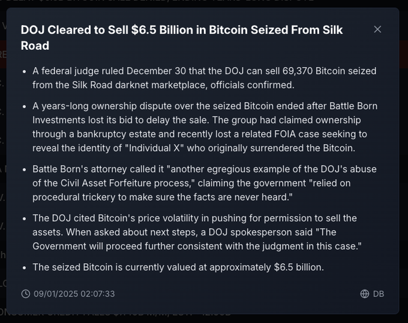Click the red highlighted row behind the popup
Screen dimensions: 408x323
(3, 54)
